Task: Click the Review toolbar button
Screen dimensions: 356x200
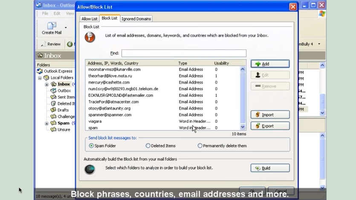Action: 51,44
